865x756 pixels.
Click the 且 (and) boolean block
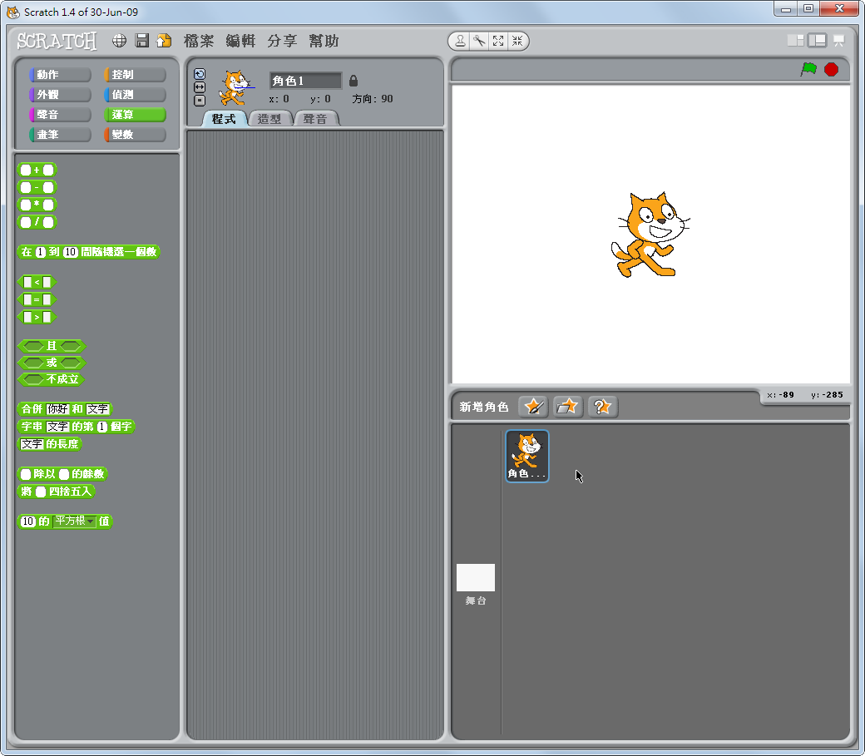[52, 346]
